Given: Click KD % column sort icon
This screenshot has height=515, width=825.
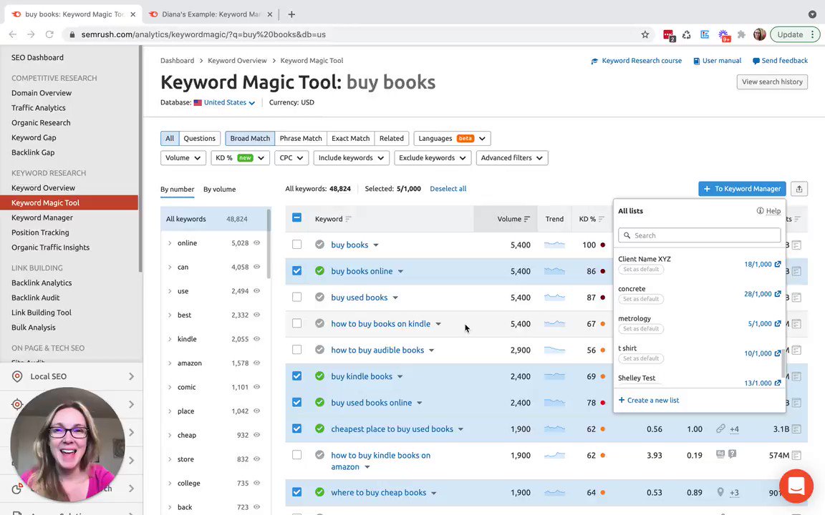Looking at the screenshot, I should [x=602, y=219].
